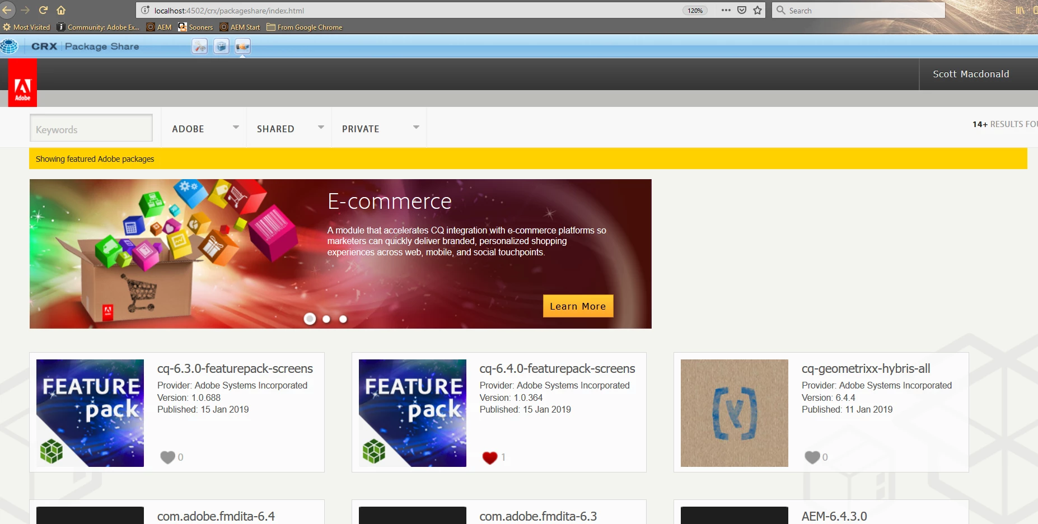
Task: Click the cq-geometrixx-hybris-all hybris thumbnail
Action: coord(735,413)
